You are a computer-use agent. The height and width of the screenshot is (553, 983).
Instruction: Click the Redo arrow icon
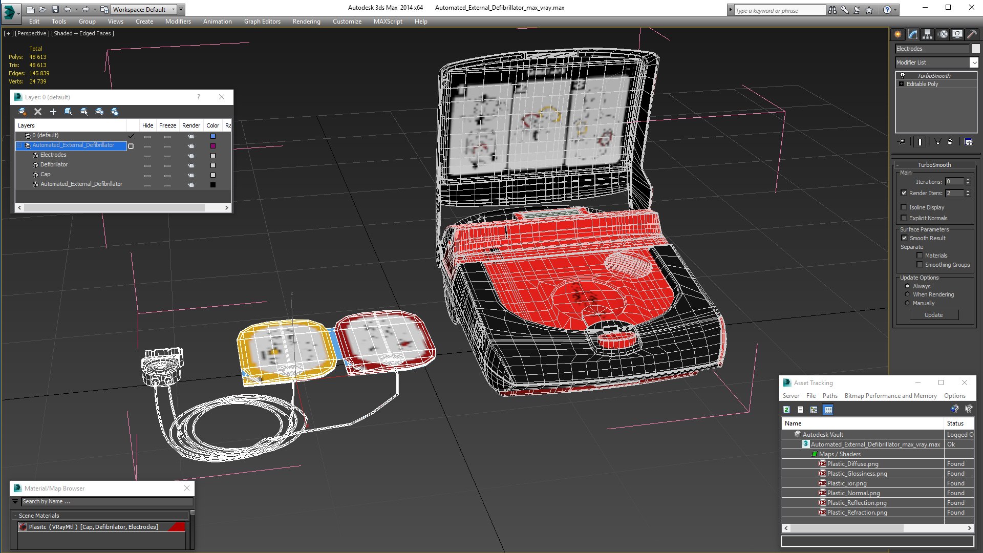coord(86,9)
